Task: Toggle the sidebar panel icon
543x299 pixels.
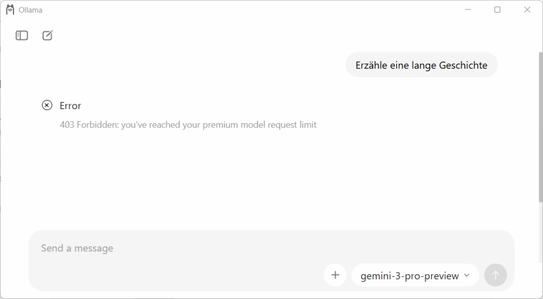Action: tap(22, 35)
